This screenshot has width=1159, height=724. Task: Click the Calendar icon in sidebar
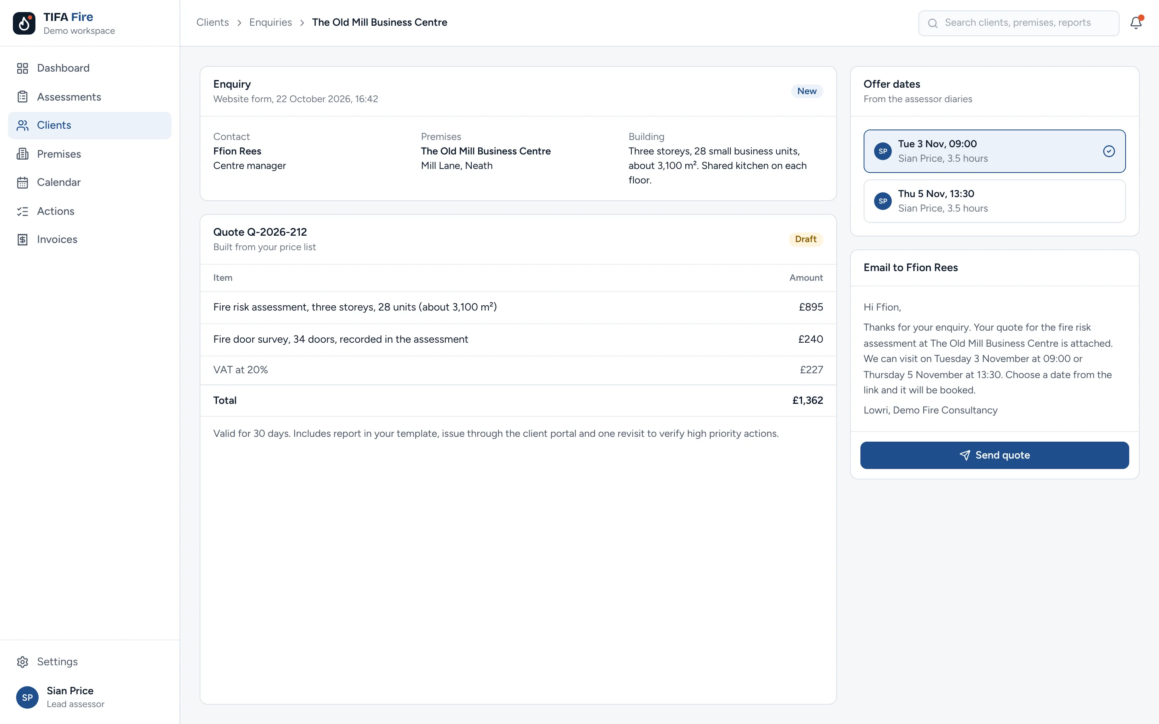tap(23, 183)
